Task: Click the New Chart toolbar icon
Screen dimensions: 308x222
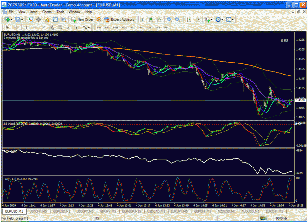Action: tap(7, 19)
